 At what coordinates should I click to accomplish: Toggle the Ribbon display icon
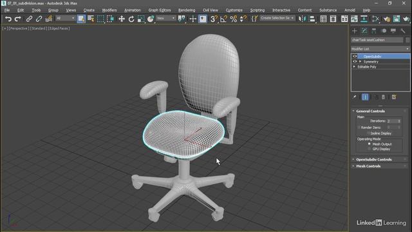point(344,19)
